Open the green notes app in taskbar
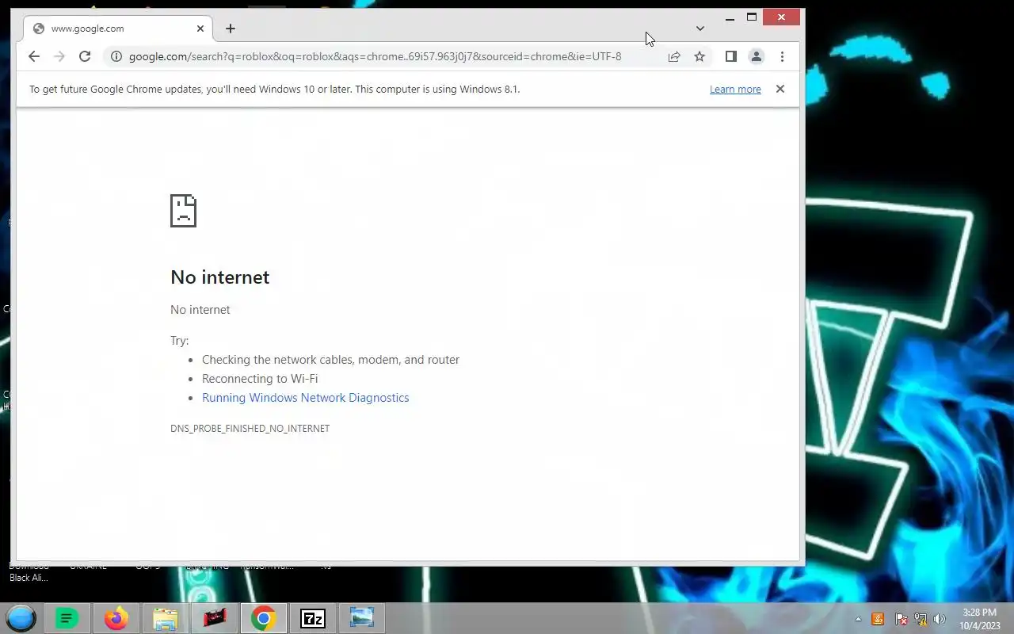This screenshot has height=634, width=1014. pos(67,618)
